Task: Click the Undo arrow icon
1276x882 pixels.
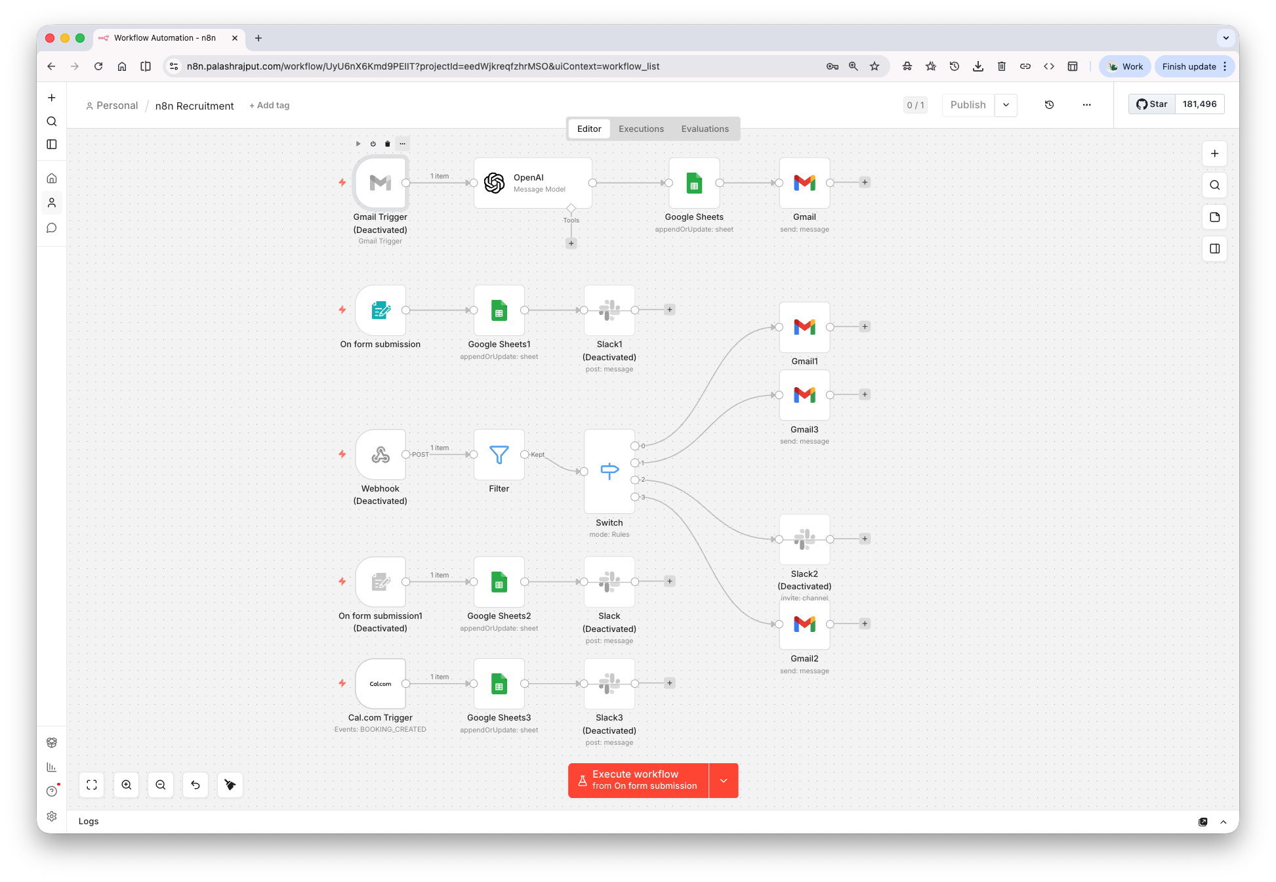Action: point(196,785)
